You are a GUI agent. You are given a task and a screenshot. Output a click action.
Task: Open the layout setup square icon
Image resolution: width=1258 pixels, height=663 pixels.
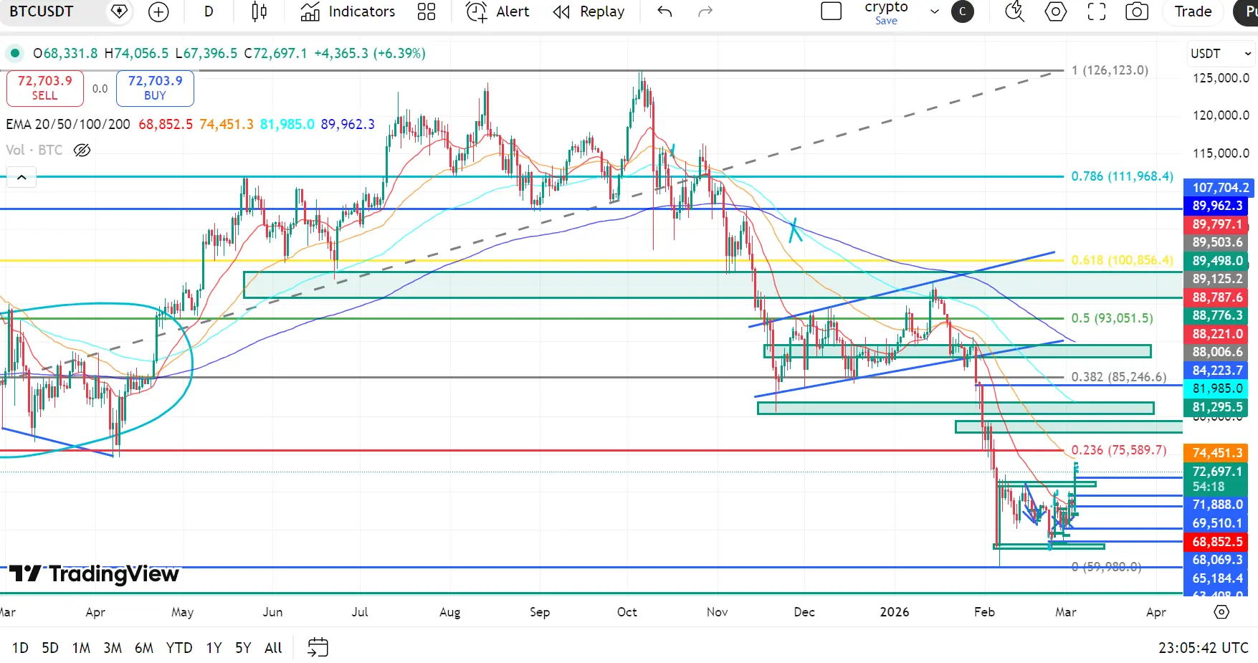pos(831,11)
